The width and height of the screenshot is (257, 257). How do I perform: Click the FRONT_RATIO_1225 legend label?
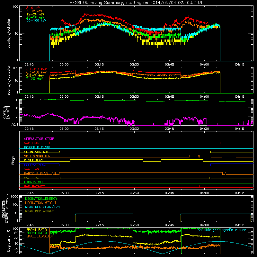[x=41, y=233]
